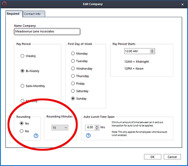The width and height of the screenshot is (188, 166).
Task: Close the Edit Company dialog
Action: pos(182,4)
